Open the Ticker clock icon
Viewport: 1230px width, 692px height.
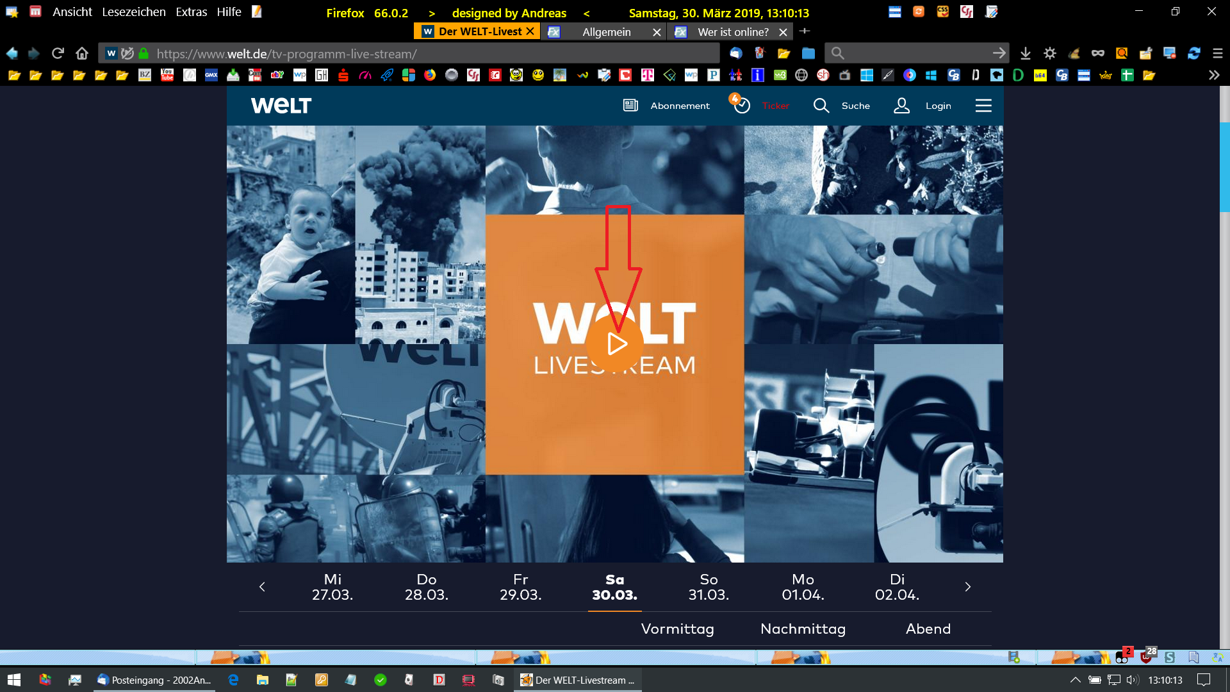point(741,105)
